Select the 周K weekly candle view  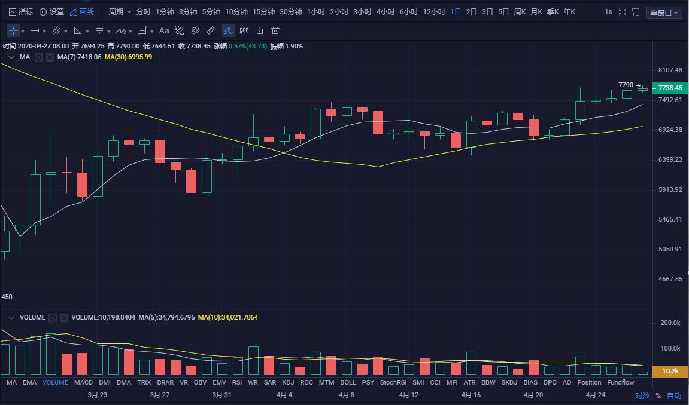(x=520, y=11)
